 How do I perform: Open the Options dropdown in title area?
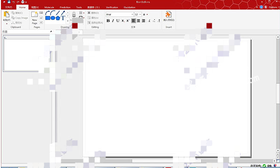(x=273, y=7)
